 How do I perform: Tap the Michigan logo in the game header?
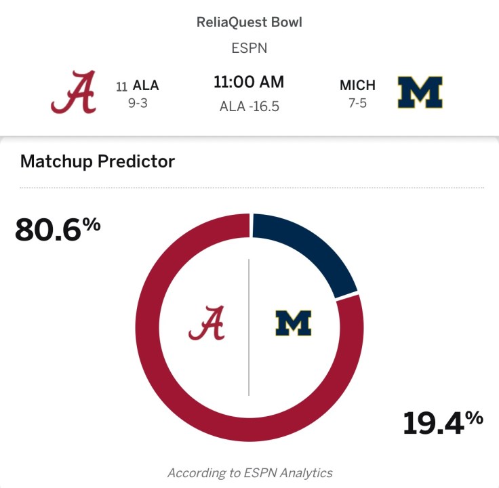click(420, 93)
